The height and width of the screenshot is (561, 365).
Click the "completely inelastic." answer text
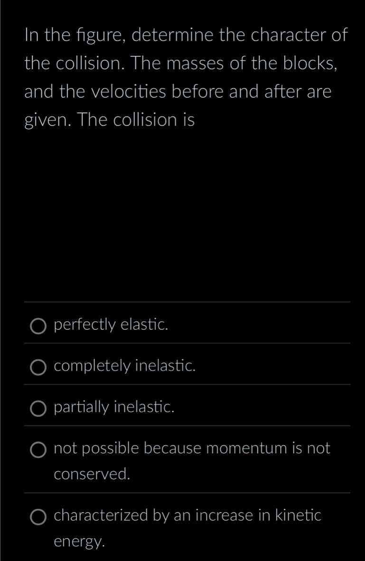pos(125,366)
